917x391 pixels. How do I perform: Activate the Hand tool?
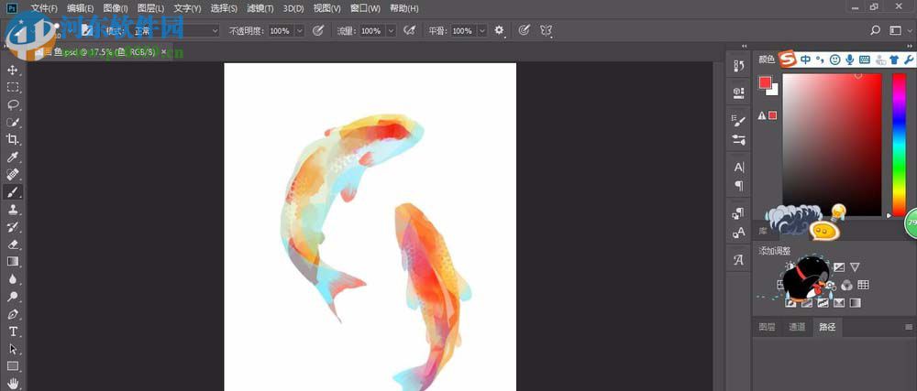[x=13, y=384]
